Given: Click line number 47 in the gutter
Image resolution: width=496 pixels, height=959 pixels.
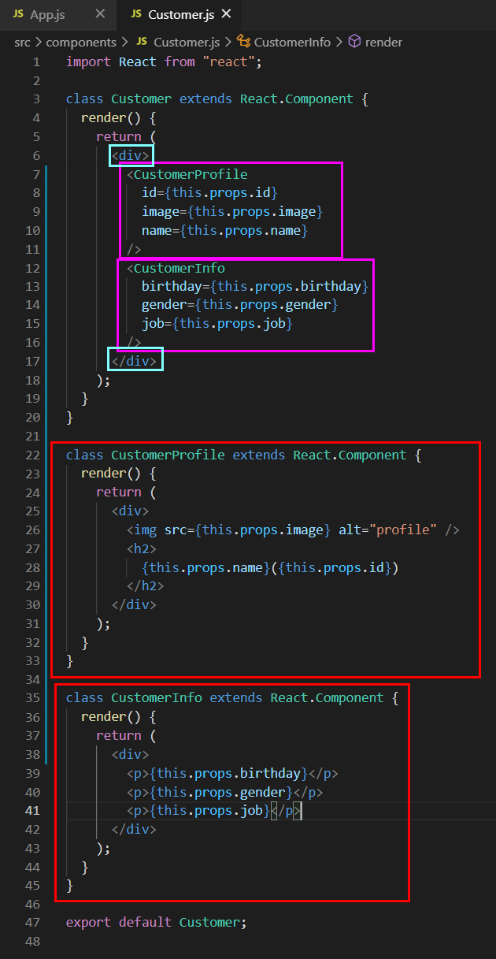Looking at the screenshot, I should 32,923.
